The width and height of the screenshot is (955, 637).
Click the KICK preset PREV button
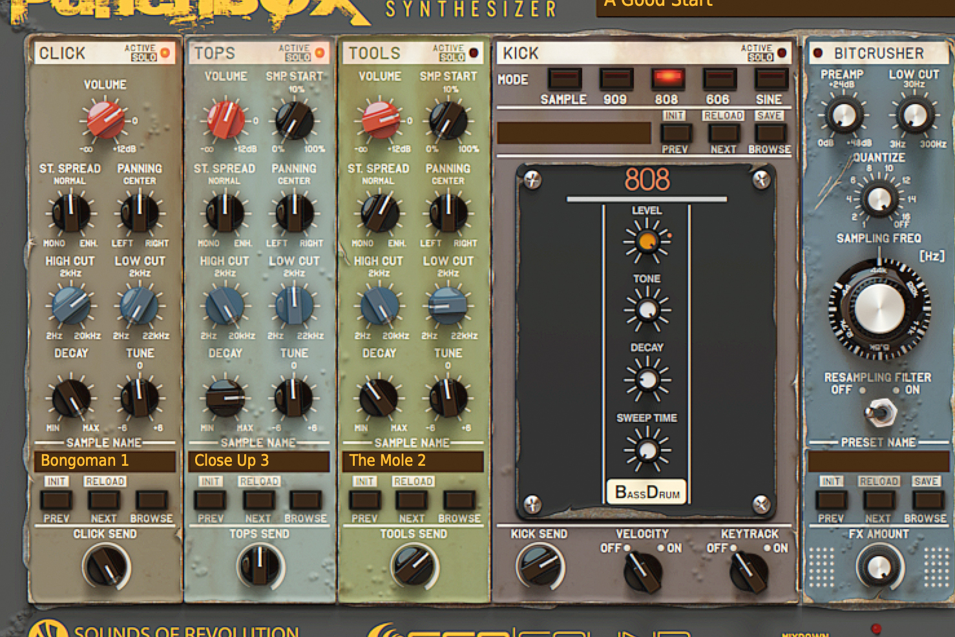[x=676, y=133]
